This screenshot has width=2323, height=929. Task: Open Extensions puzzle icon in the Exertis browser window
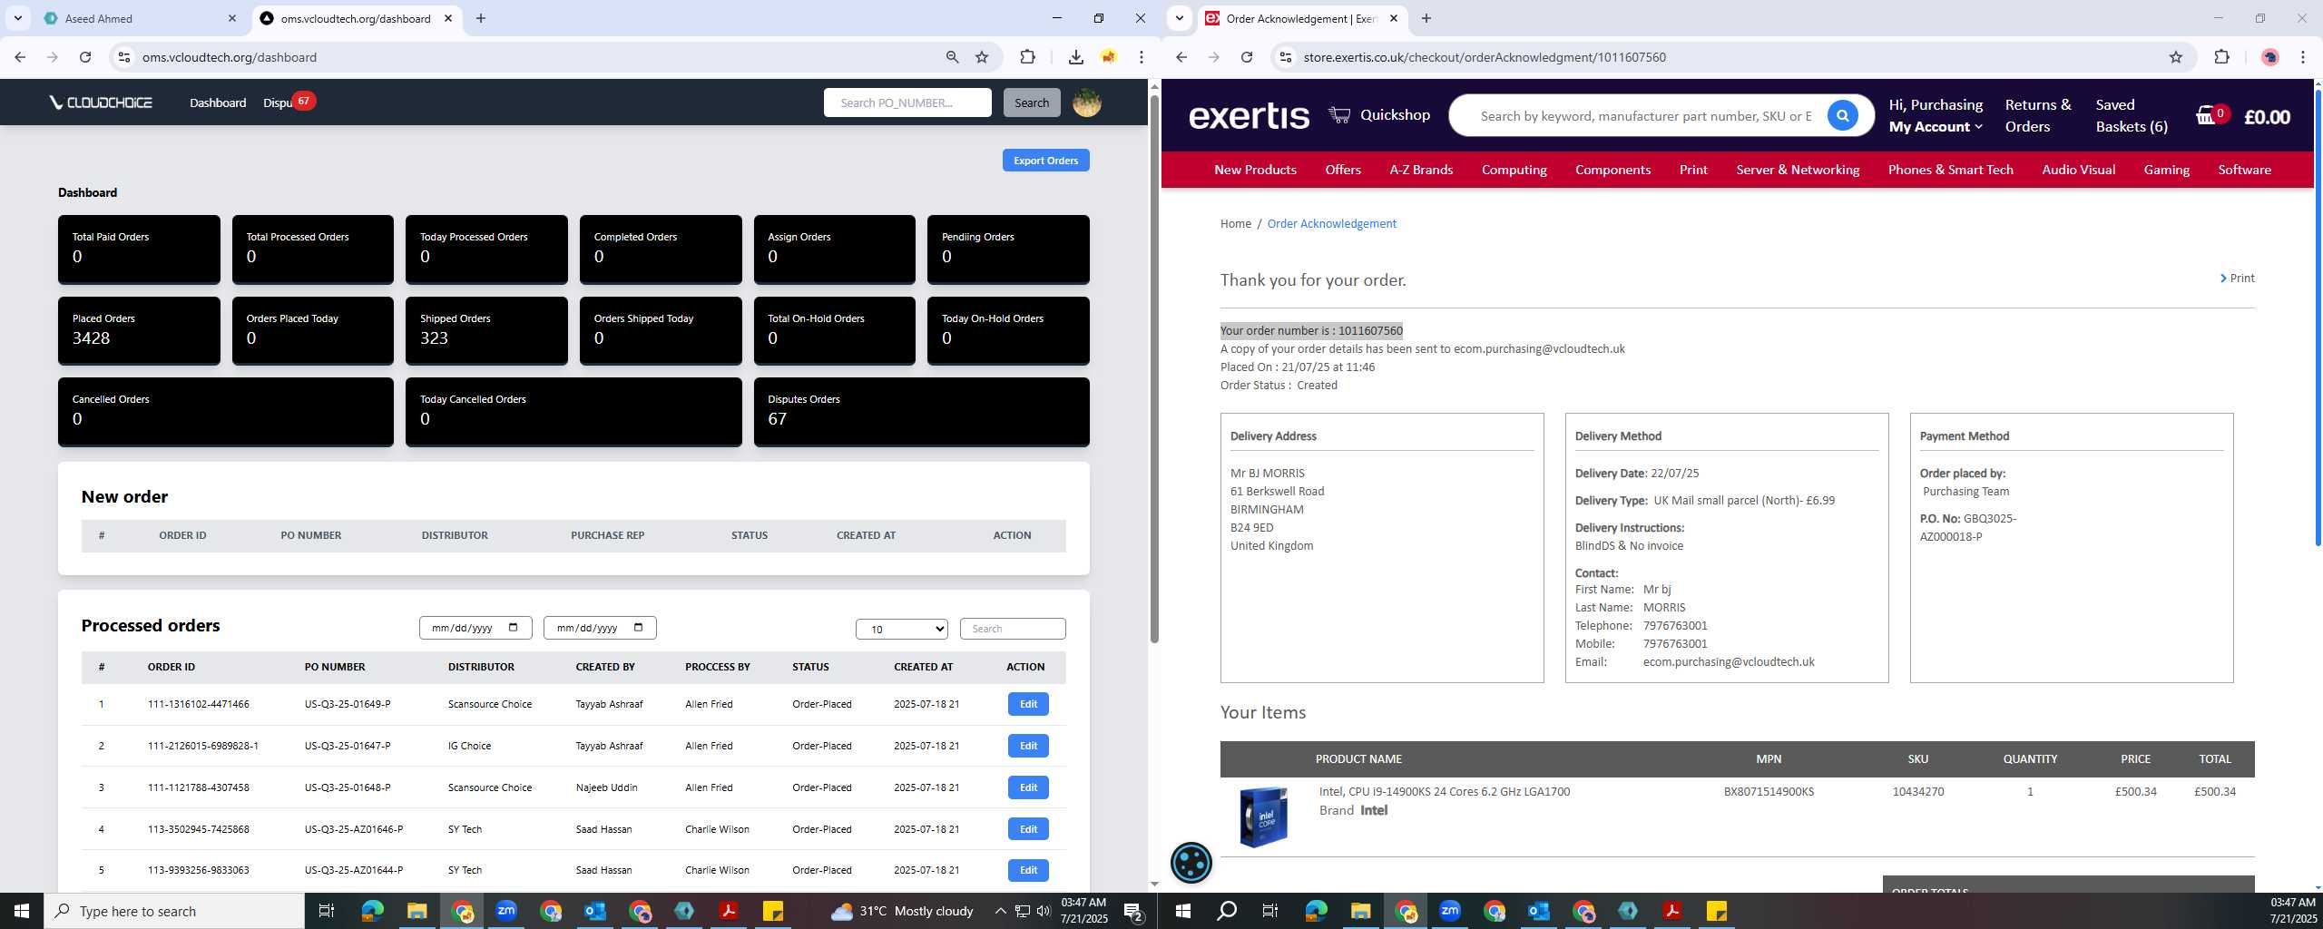pyautogui.click(x=2221, y=57)
